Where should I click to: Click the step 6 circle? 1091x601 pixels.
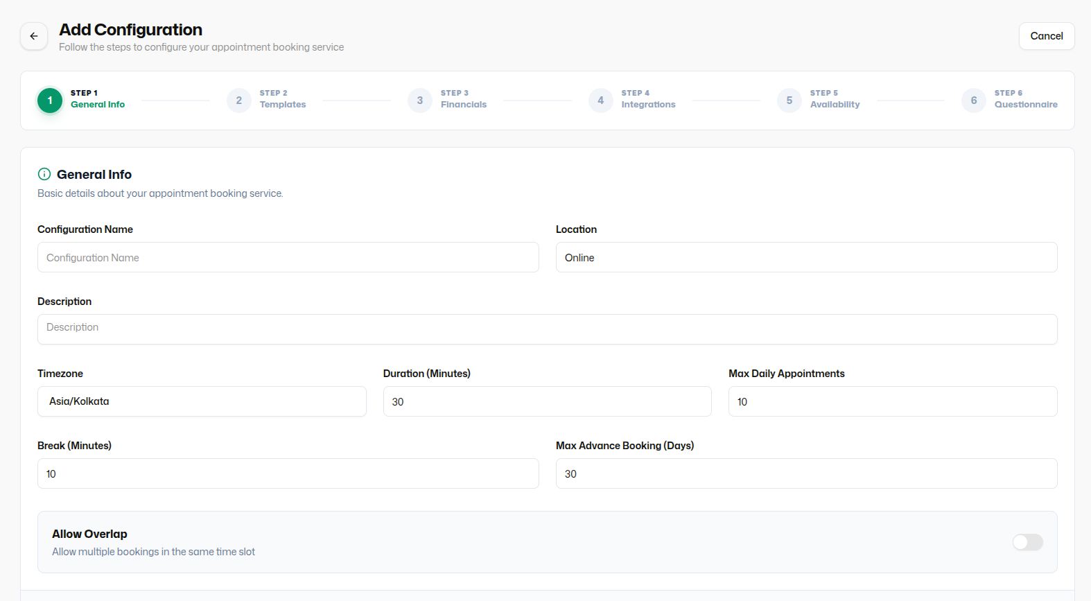[x=974, y=101]
